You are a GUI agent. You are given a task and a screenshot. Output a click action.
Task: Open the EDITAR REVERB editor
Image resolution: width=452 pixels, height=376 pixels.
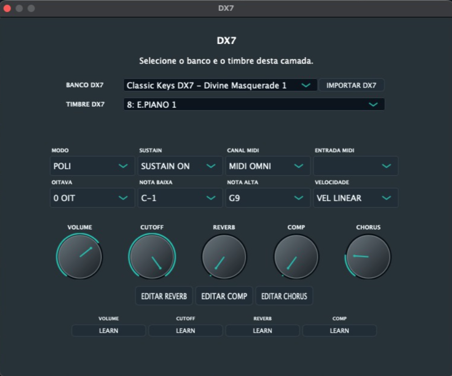pos(164,296)
